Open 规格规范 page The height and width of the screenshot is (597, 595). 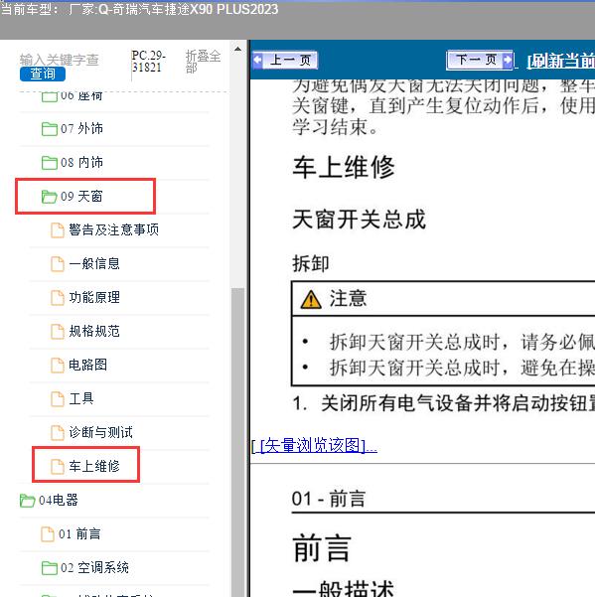pyautogui.click(x=94, y=331)
